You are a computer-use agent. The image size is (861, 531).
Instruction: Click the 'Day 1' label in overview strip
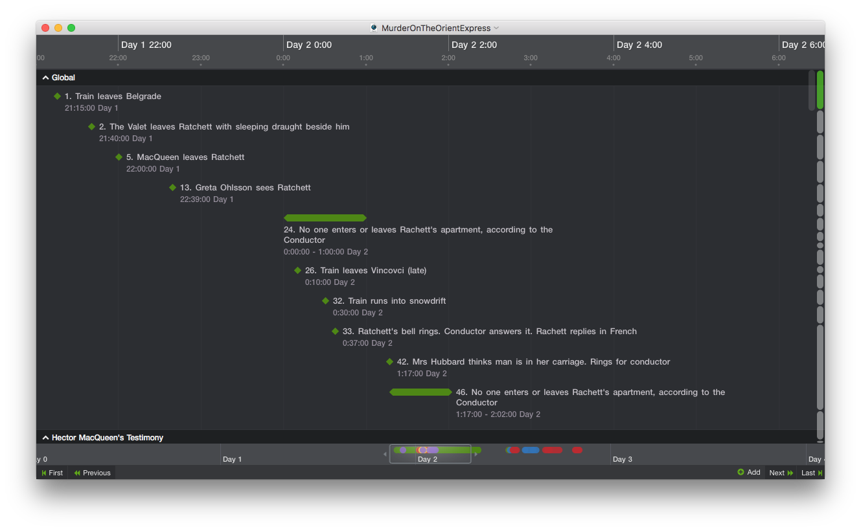232,459
